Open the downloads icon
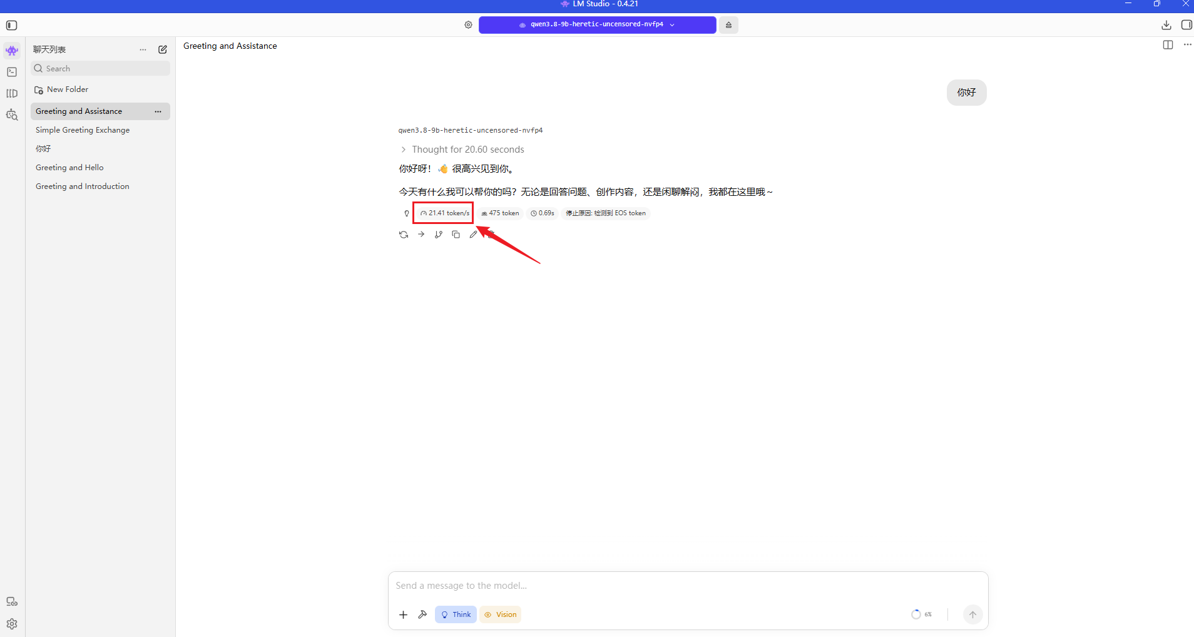 (1166, 25)
